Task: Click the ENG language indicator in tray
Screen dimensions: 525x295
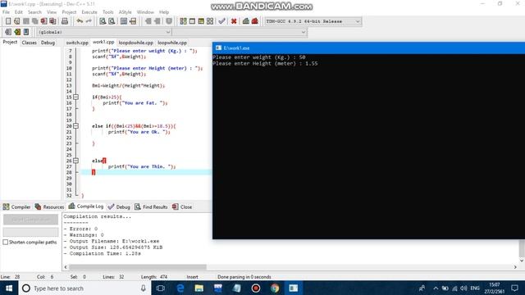Action: 475,288
